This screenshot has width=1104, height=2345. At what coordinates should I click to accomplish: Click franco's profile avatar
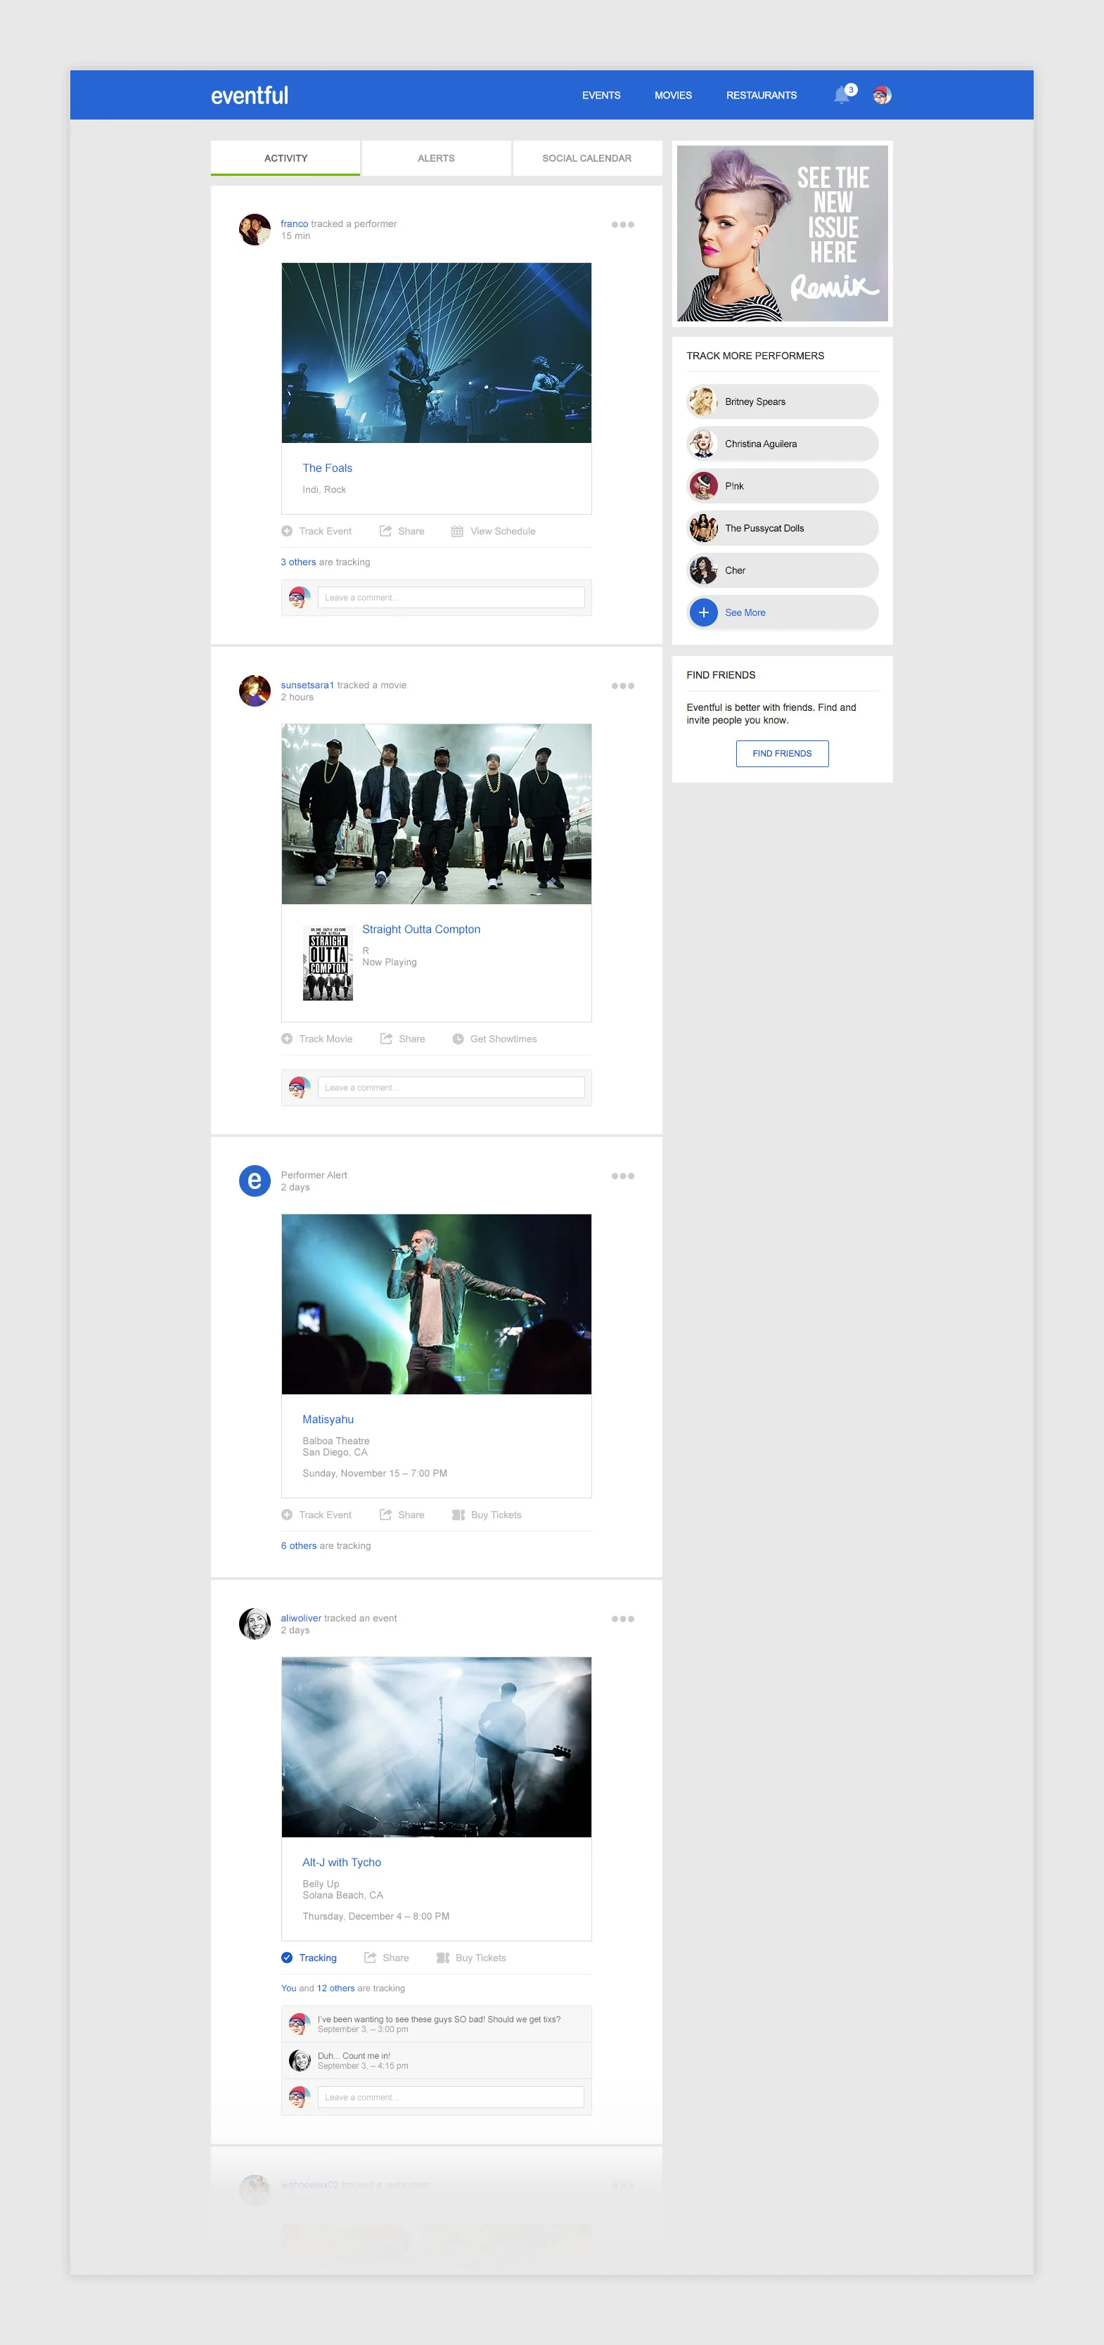click(255, 229)
